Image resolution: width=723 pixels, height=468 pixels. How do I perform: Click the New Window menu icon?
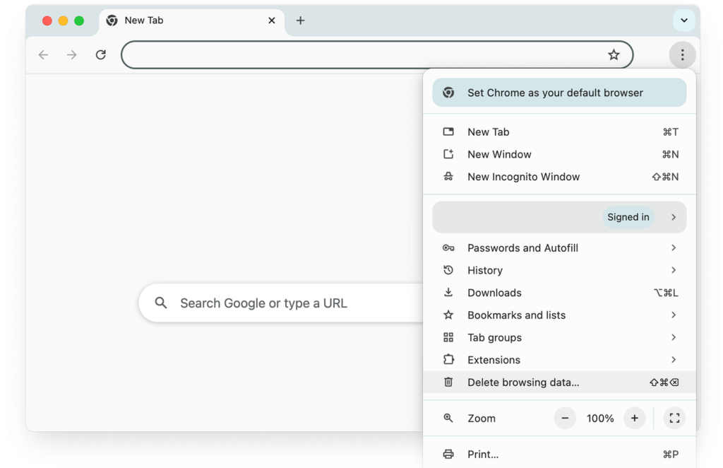pyautogui.click(x=448, y=154)
